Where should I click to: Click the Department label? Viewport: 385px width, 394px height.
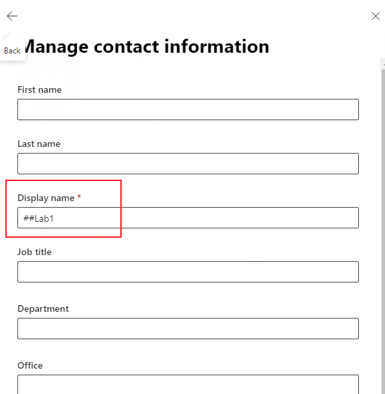(x=43, y=309)
